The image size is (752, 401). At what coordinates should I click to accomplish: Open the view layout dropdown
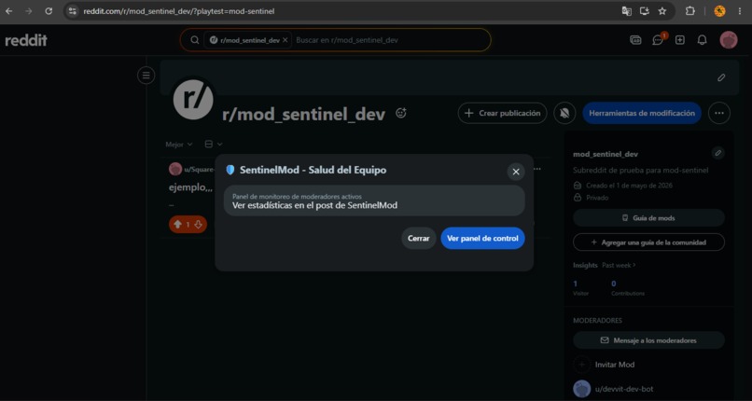(x=214, y=145)
